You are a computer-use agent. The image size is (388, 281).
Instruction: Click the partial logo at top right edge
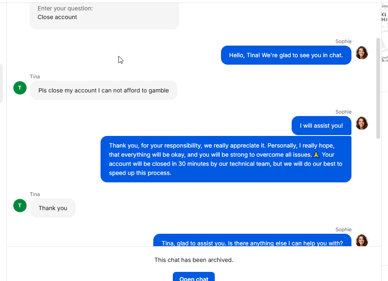385,17
